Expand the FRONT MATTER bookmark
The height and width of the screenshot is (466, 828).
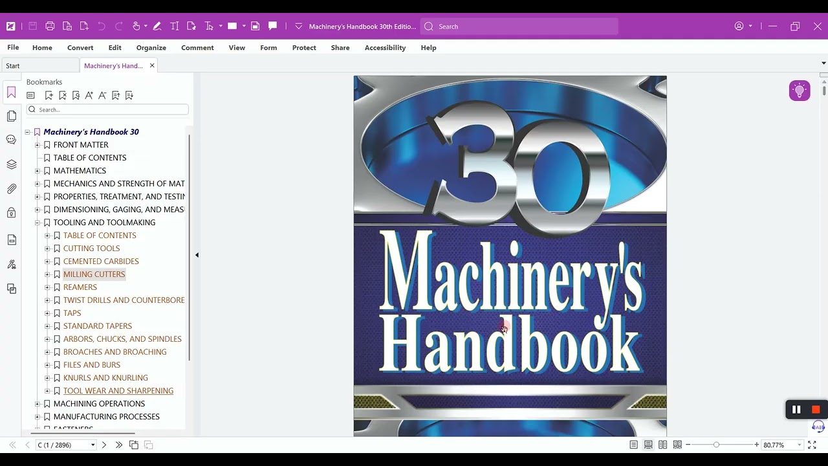38,145
